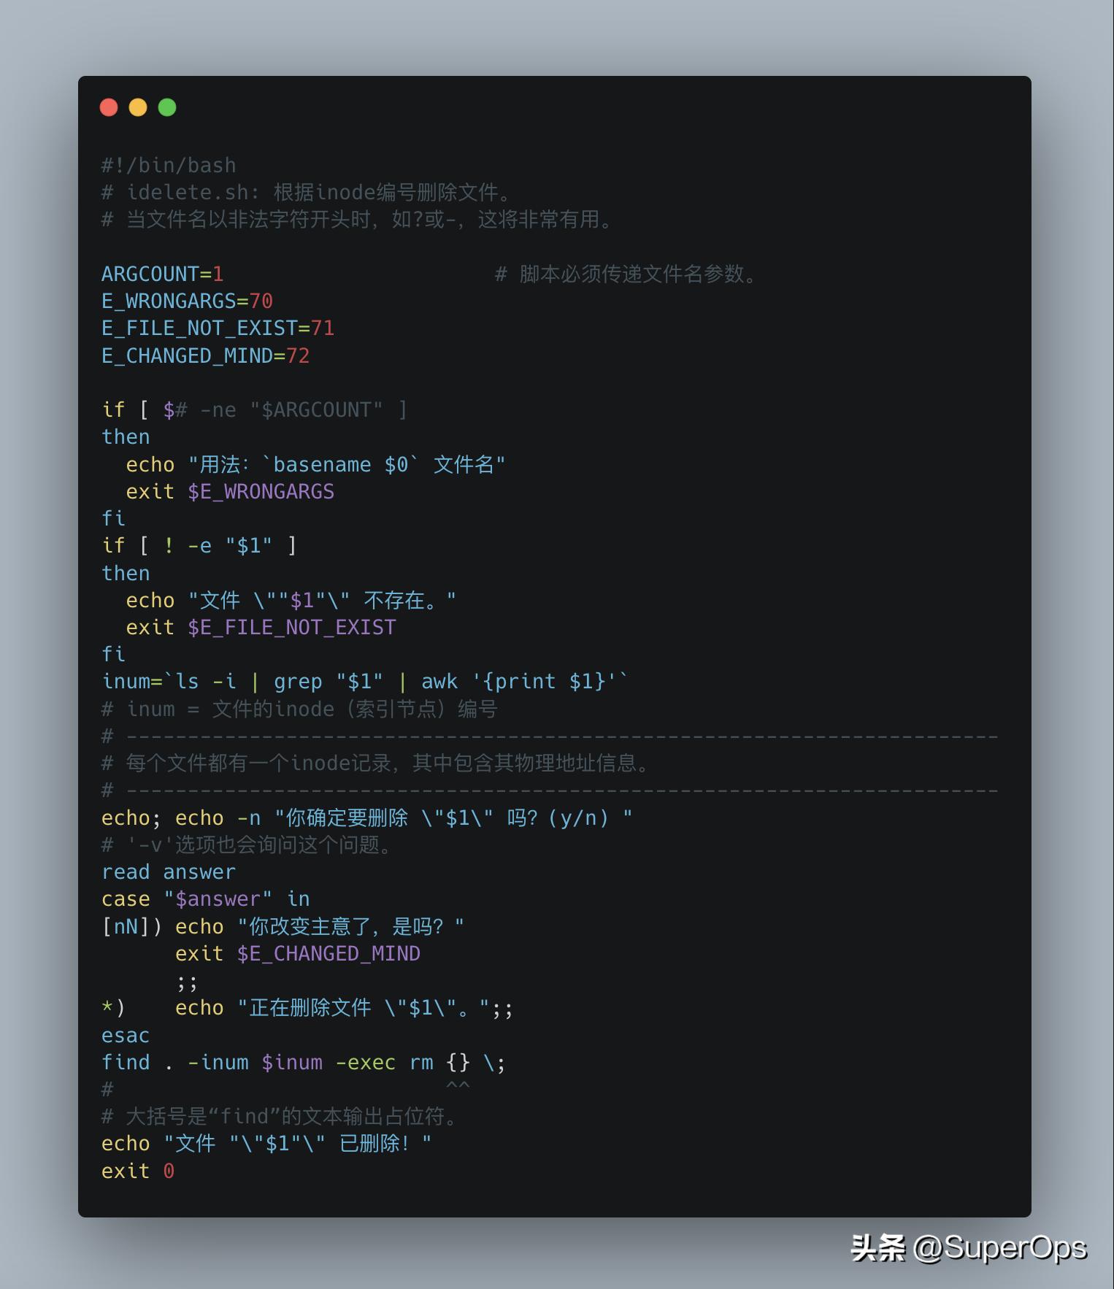
Task: Click the red close window dot
Action: (x=109, y=107)
